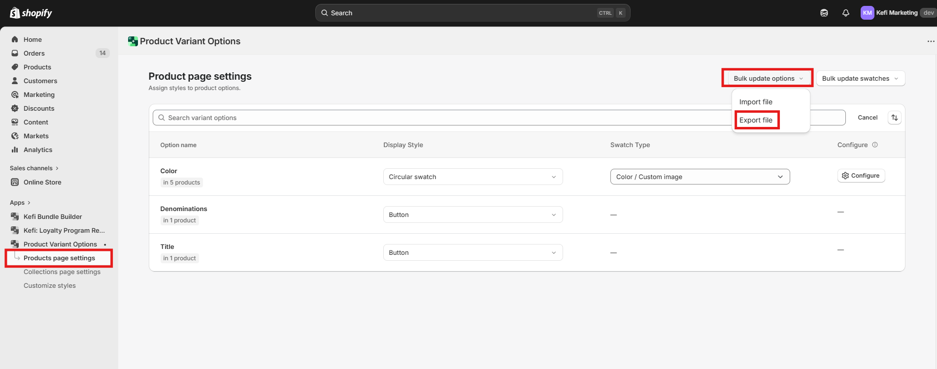
Task: Click Cancel next to the search field
Action: tap(867, 118)
